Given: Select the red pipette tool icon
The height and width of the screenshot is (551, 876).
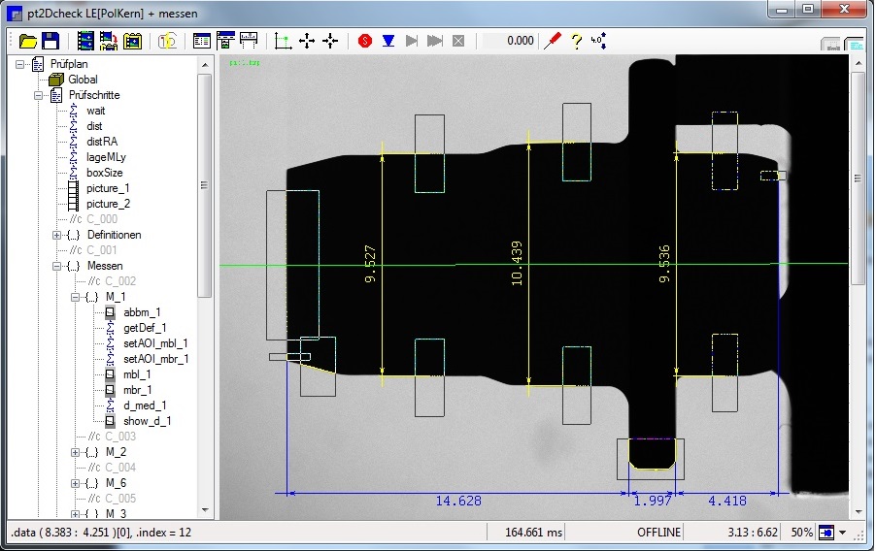Looking at the screenshot, I should pos(554,41).
